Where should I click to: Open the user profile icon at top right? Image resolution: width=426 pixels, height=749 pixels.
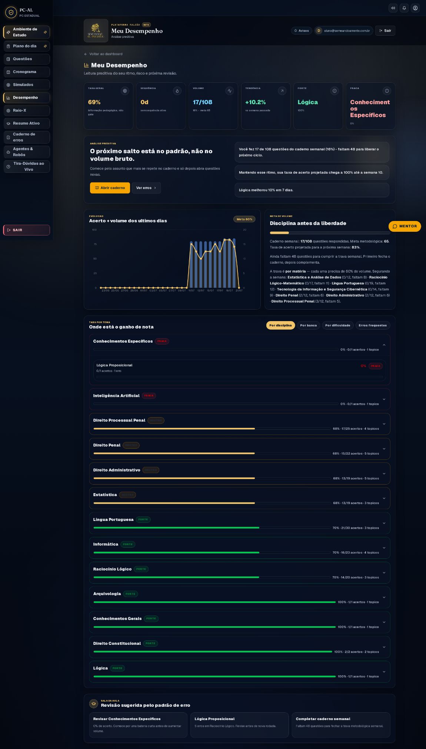pos(415,8)
